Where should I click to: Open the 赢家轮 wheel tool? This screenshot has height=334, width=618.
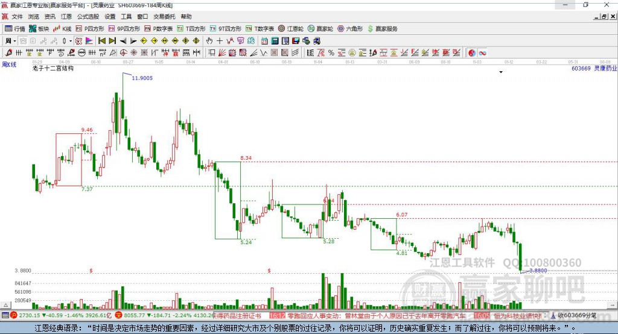pyautogui.click(x=320, y=29)
